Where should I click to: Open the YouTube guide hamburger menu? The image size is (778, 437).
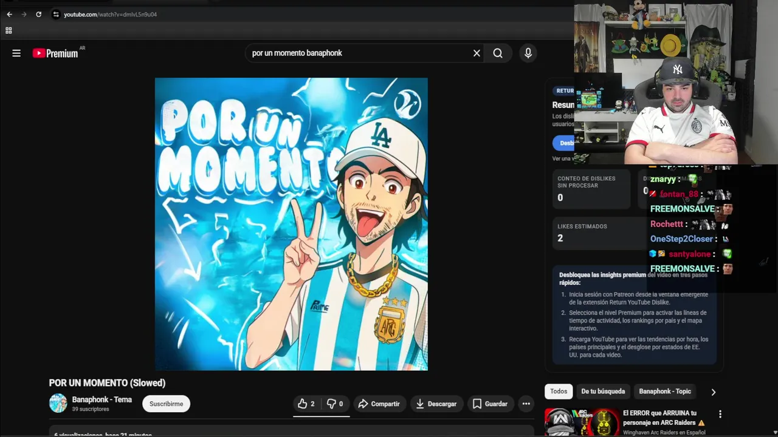16,53
